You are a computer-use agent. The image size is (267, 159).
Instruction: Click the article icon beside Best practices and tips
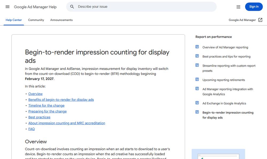click(x=197, y=56)
